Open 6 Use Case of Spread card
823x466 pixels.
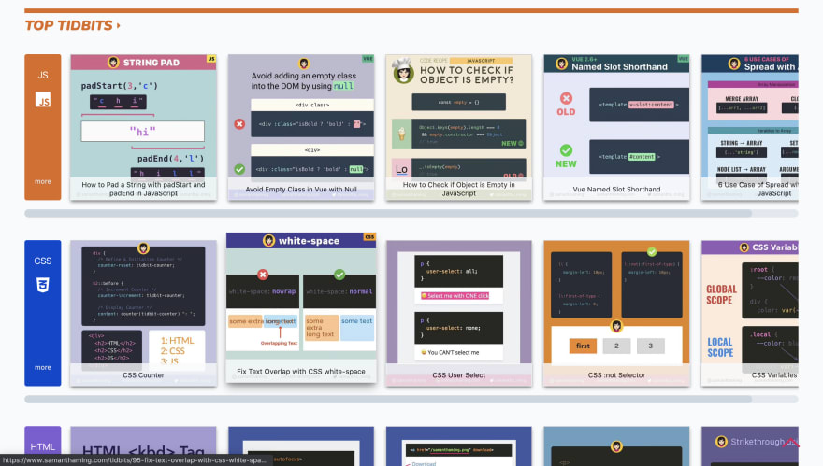click(750, 127)
